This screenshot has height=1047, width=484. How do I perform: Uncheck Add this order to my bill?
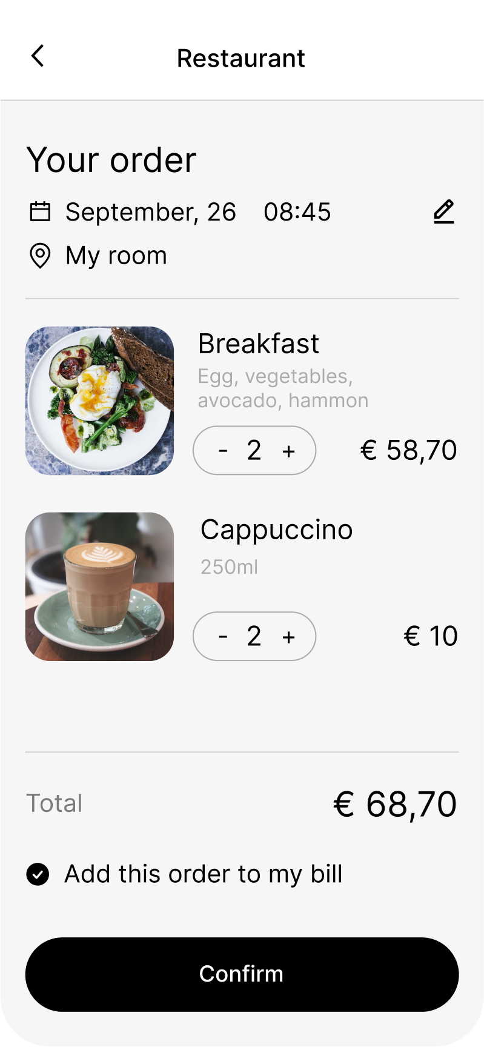click(x=38, y=874)
